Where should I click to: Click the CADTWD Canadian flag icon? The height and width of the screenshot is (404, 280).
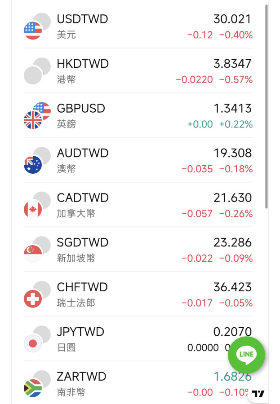33,209
